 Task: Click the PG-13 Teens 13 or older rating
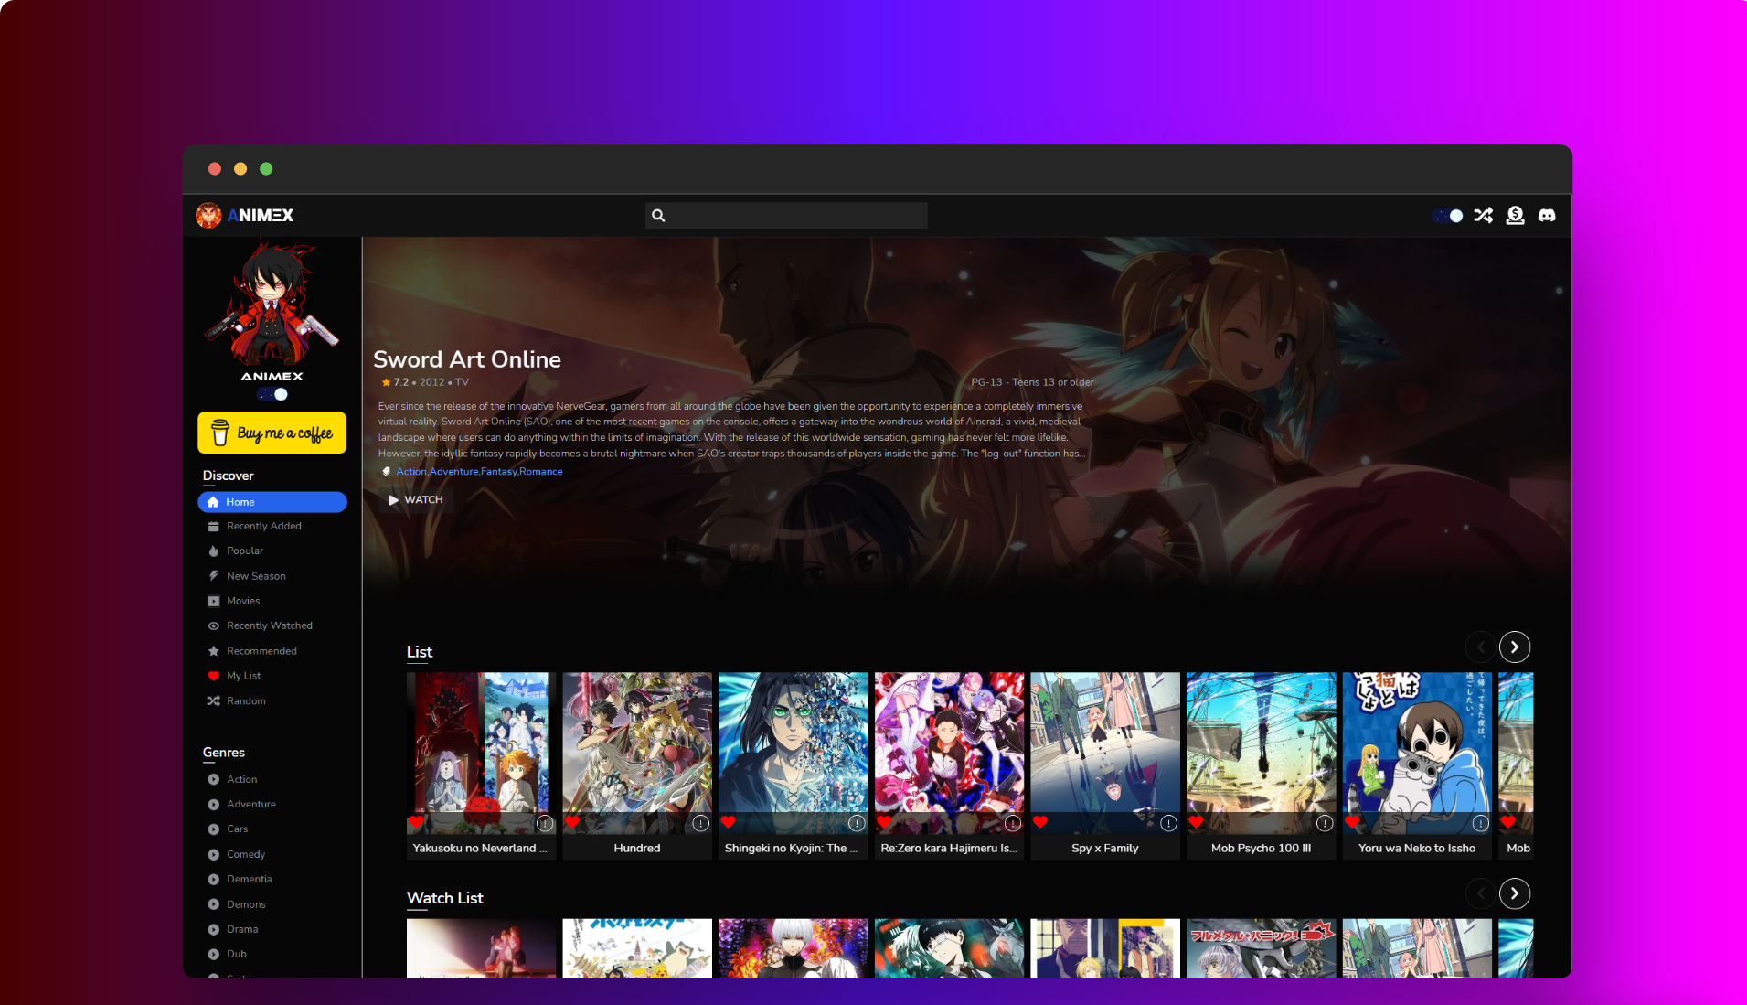[x=1032, y=382]
